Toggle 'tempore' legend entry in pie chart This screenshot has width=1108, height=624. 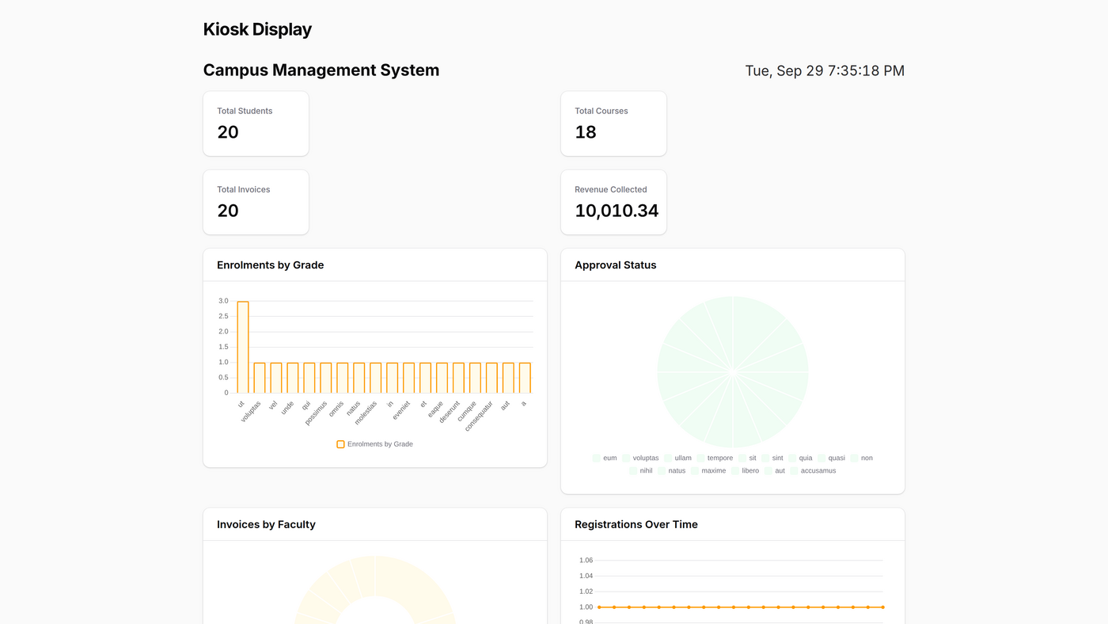point(715,458)
